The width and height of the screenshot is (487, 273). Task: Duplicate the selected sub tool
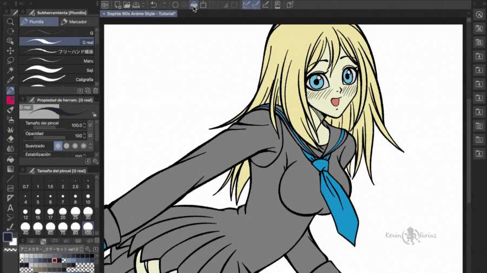point(88,91)
